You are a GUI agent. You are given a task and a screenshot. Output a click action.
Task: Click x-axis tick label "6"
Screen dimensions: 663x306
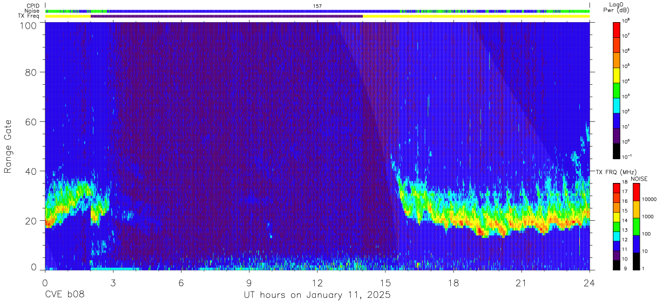coord(181,283)
